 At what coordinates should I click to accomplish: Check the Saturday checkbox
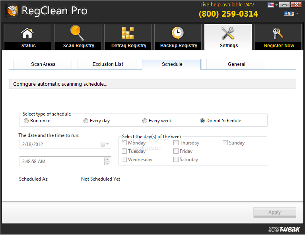tap(176, 159)
